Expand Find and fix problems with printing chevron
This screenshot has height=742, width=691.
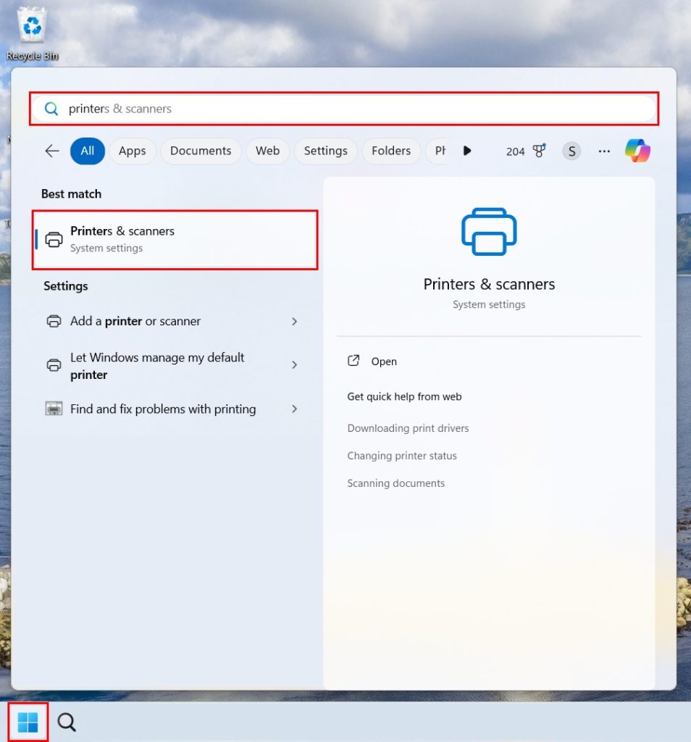(x=294, y=409)
